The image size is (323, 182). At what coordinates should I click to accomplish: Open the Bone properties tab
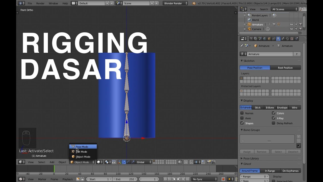pos(283,39)
